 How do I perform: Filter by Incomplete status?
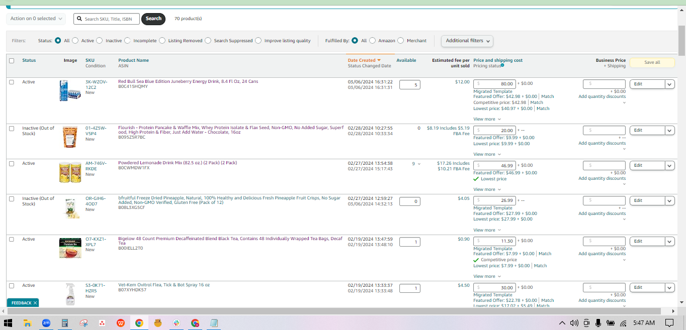pos(128,41)
